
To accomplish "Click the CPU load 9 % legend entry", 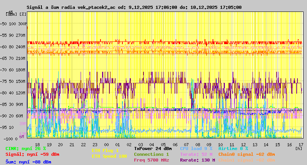I will point(196,148).
